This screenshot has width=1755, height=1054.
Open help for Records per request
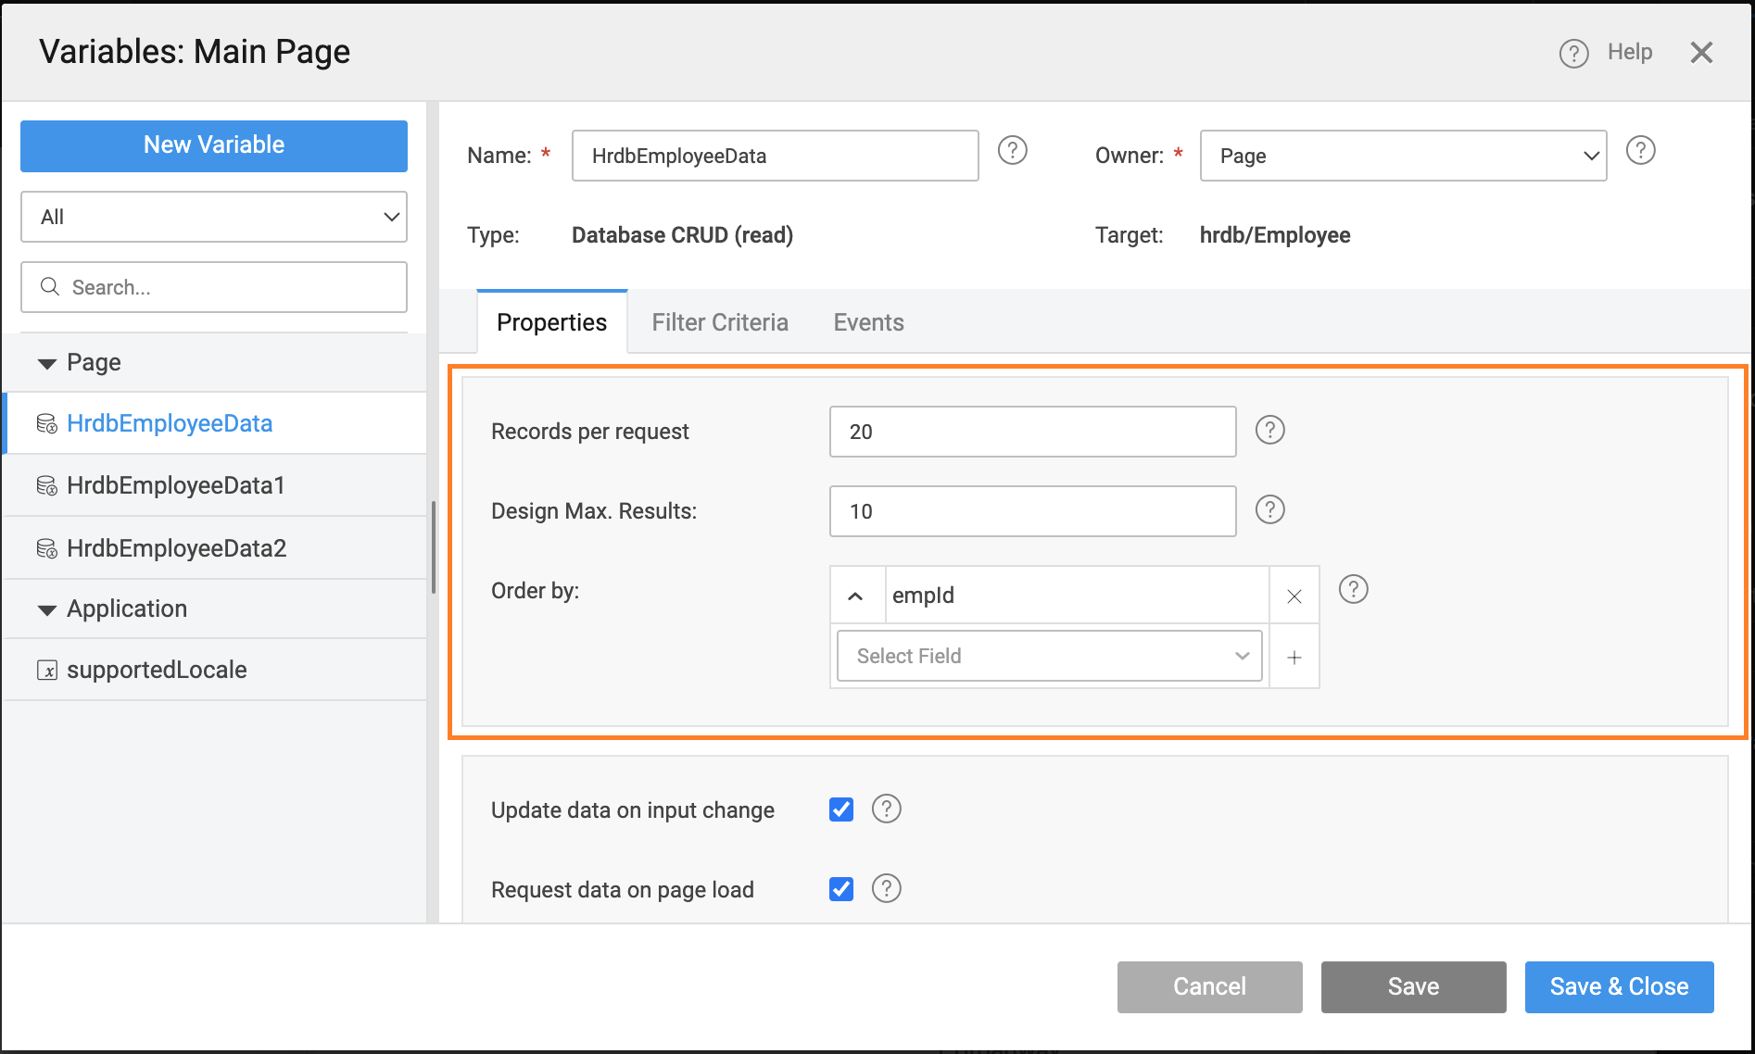click(1269, 430)
